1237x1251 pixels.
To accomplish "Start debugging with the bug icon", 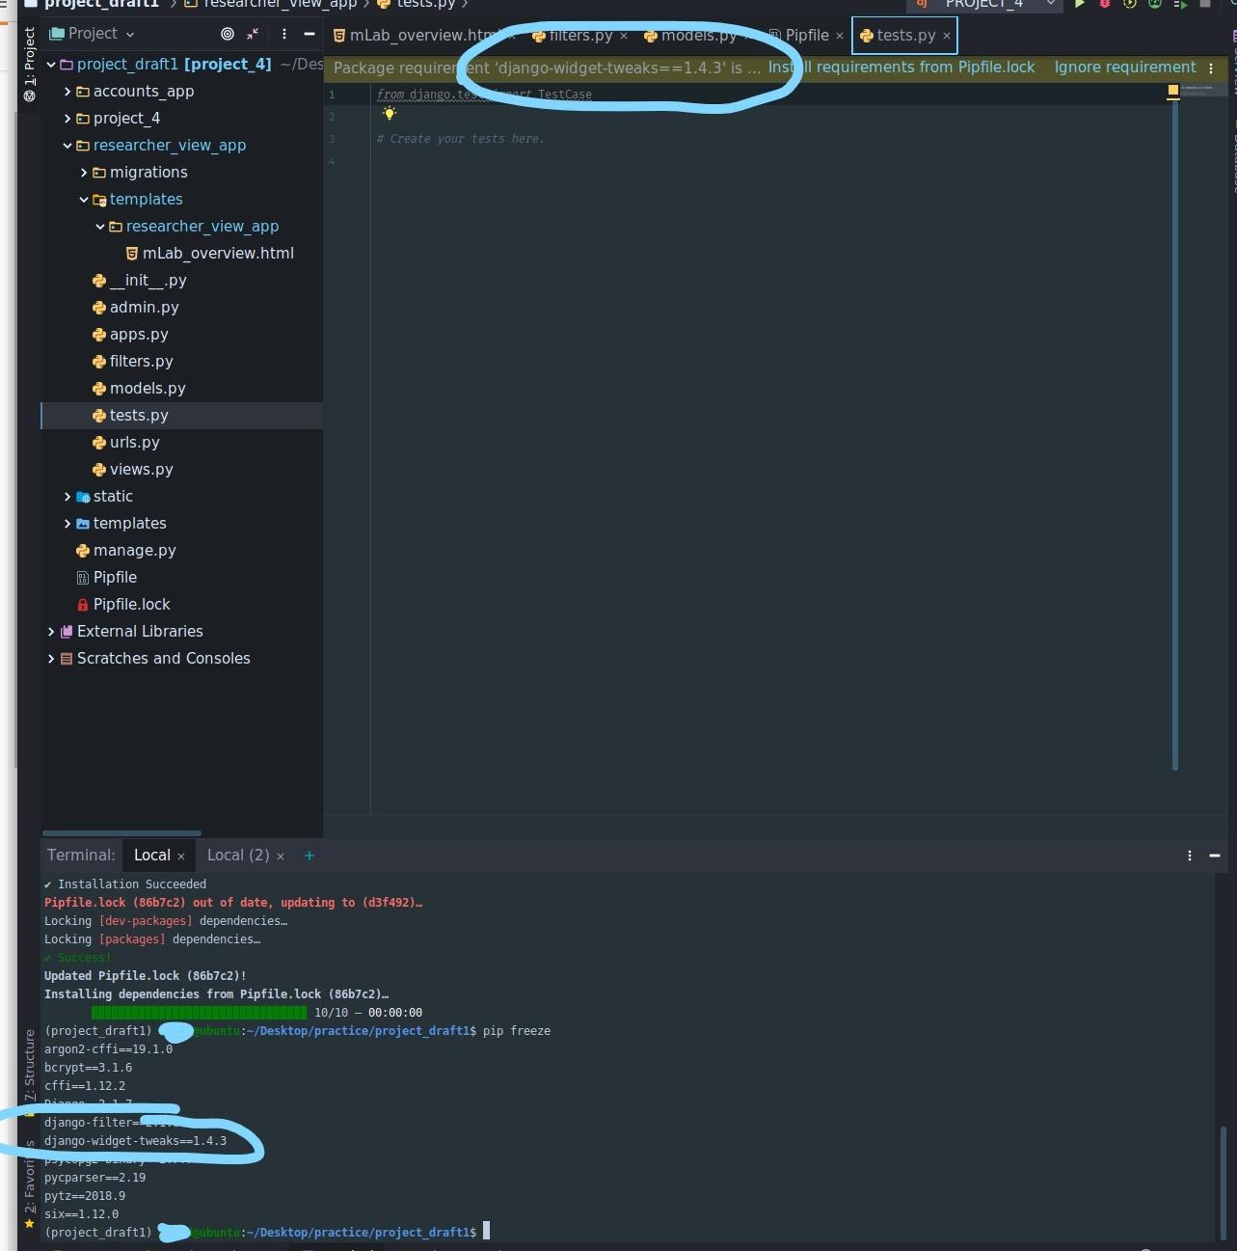I will [1105, 5].
